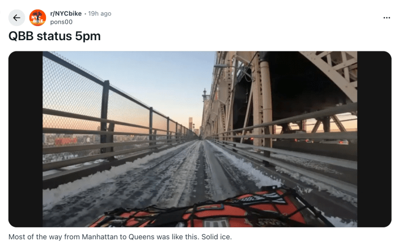Open the NYC Bike subreddit avatar

click(37, 18)
